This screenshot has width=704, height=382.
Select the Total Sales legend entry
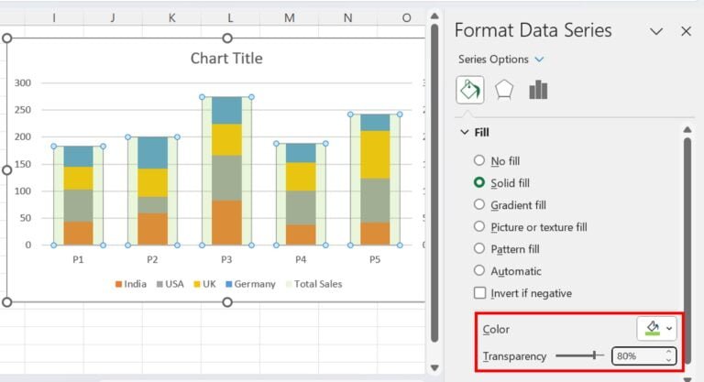click(312, 284)
